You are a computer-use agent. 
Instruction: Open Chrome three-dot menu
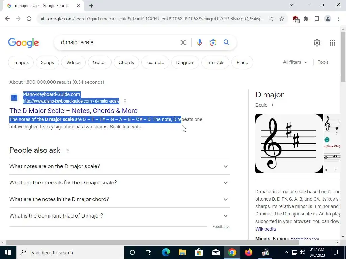[339, 19]
